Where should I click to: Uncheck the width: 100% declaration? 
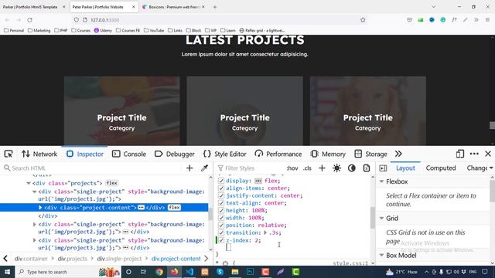tap(221, 218)
